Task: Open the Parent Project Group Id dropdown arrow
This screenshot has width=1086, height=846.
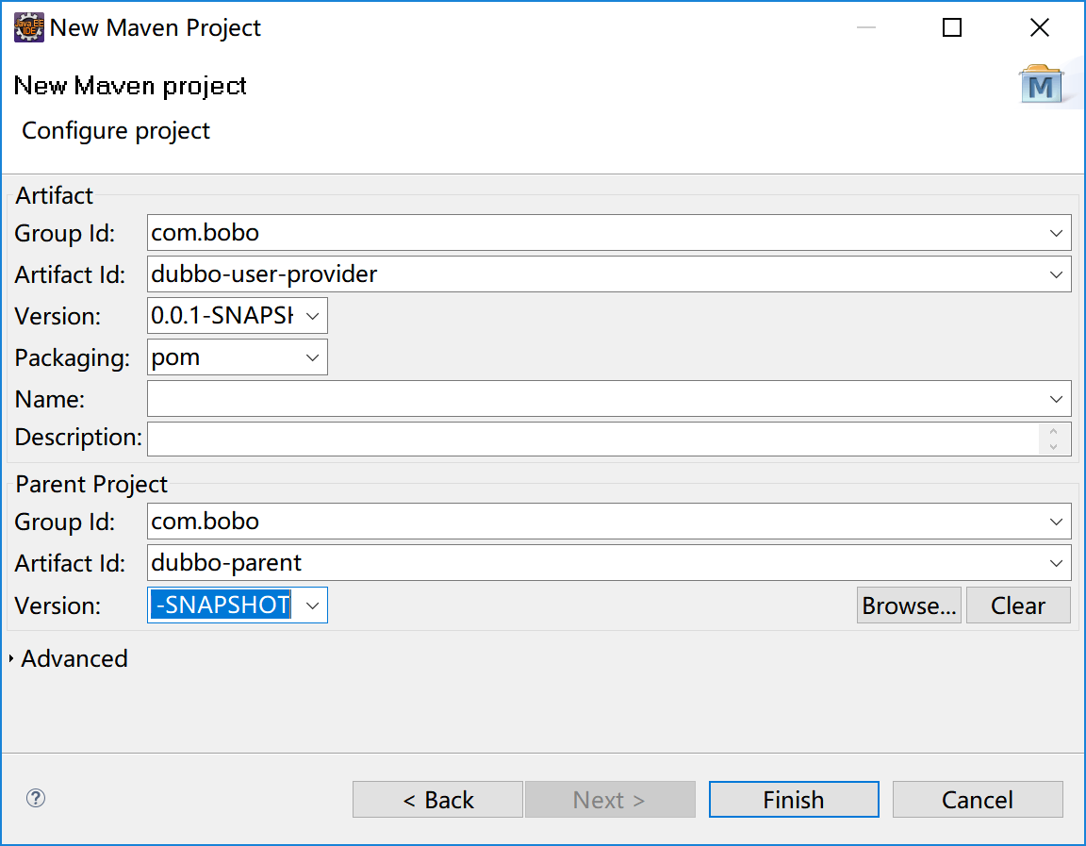Action: [x=1056, y=522]
